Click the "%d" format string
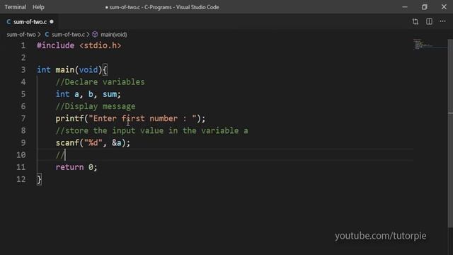 93,143
